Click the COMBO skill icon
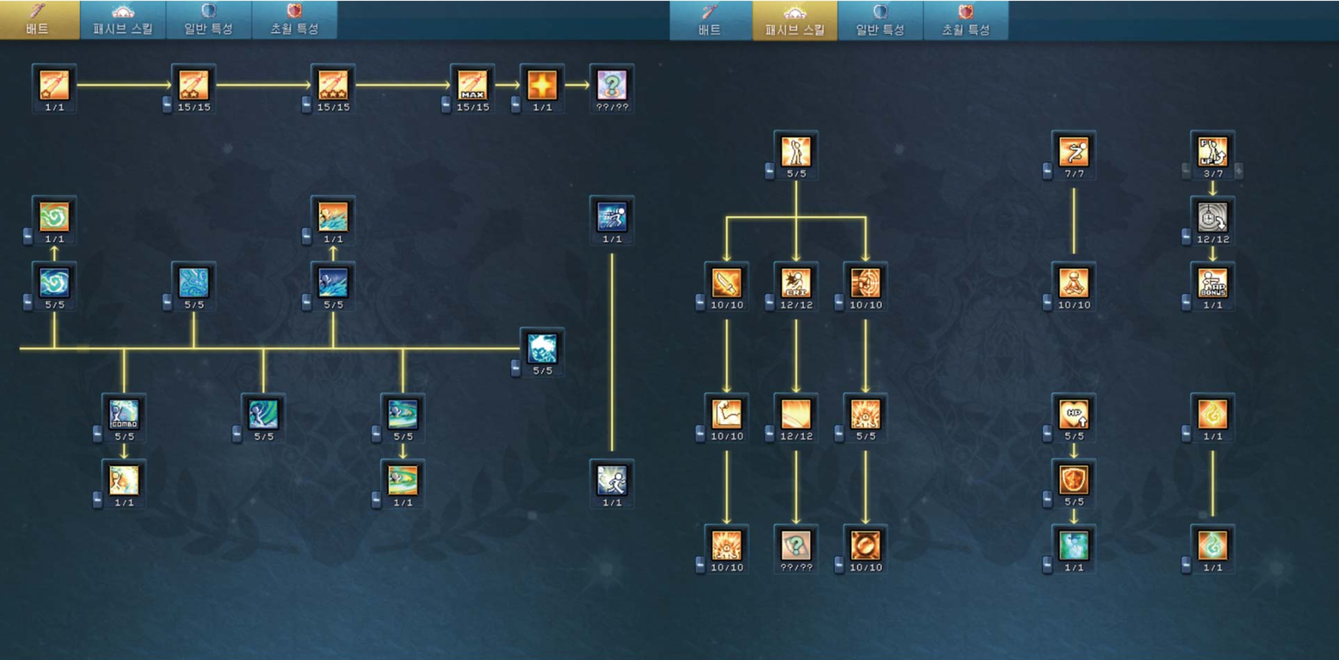This screenshot has height=660, width=1339. tap(124, 414)
